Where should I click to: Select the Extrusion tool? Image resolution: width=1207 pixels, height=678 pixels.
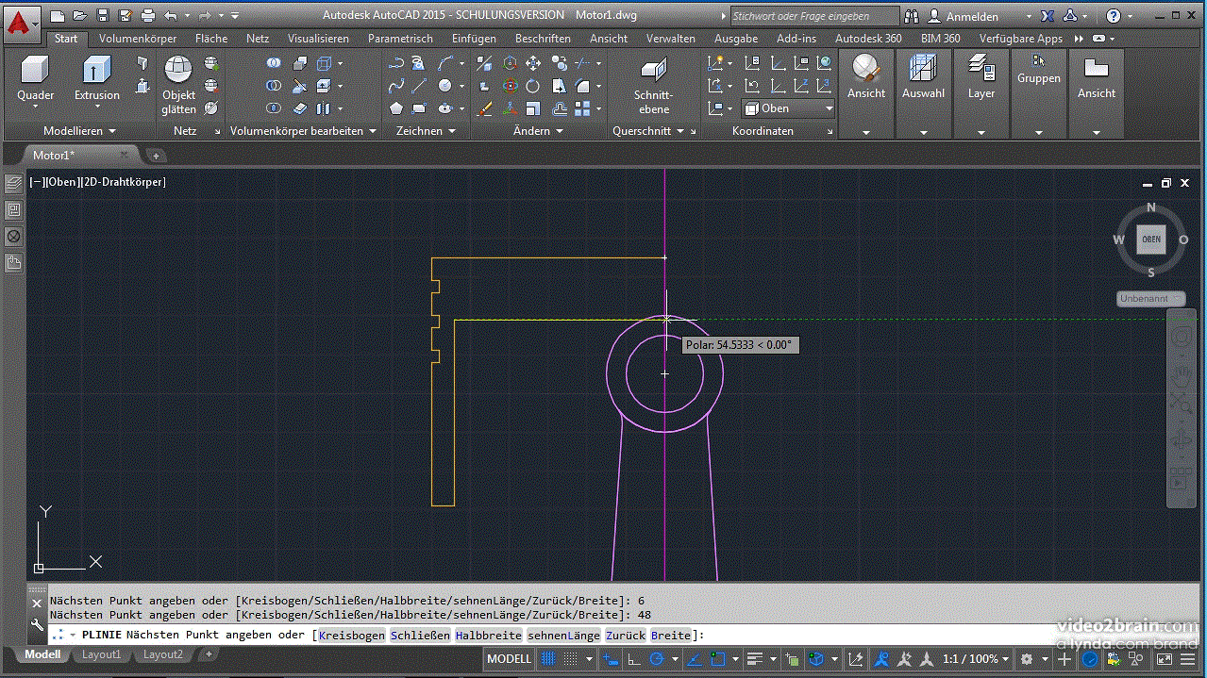[x=97, y=77]
